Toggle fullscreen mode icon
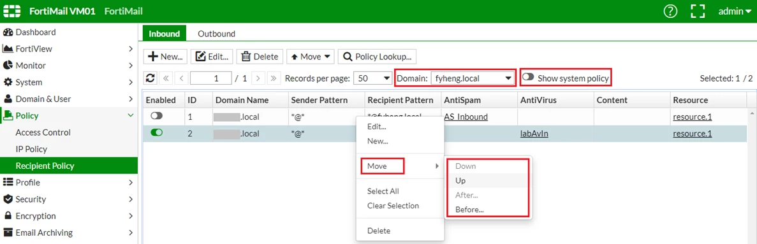 [x=698, y=11]
